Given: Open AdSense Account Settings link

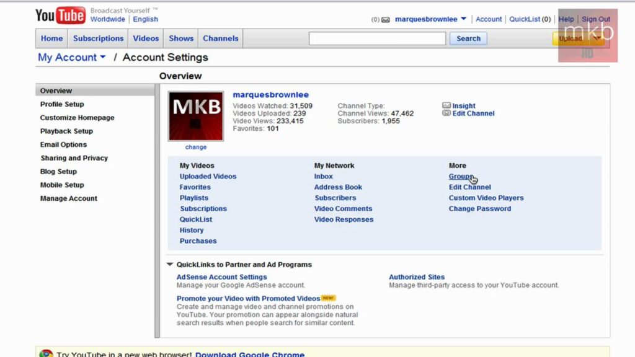Looking at the screenshot, I should [221, 277].
